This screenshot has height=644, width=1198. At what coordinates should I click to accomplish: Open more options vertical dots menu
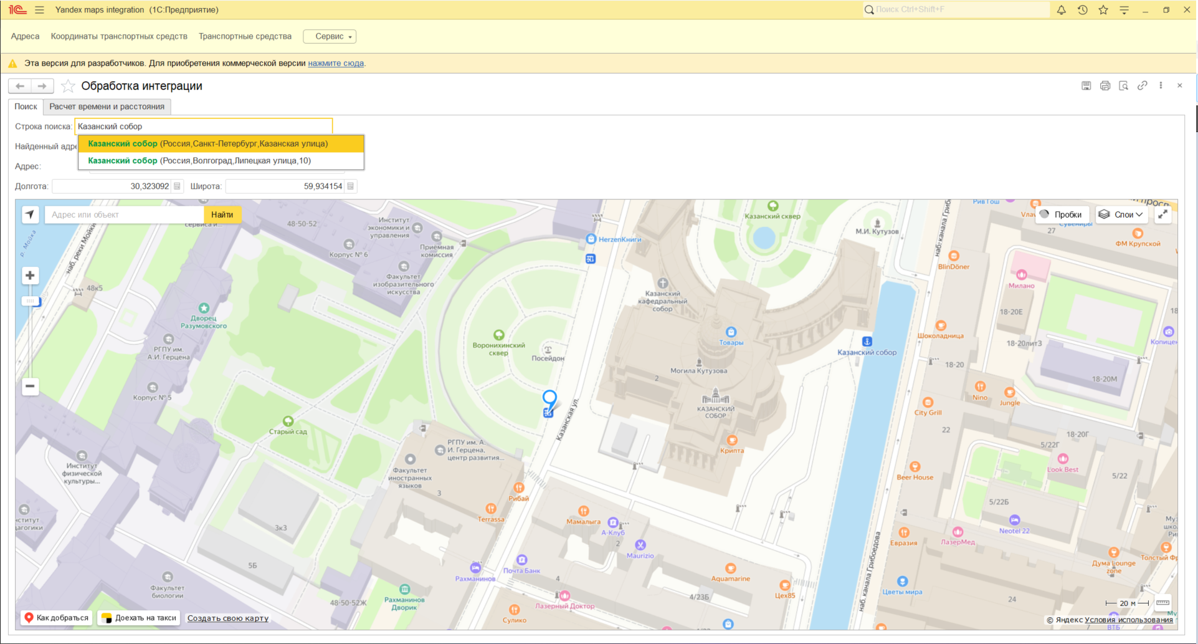(x=1161, y=85)
